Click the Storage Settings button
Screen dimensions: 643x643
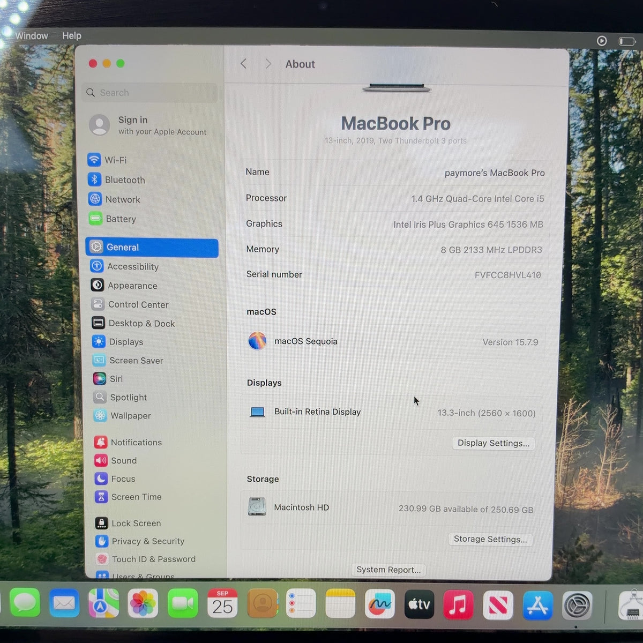click(x=490, y=539)
